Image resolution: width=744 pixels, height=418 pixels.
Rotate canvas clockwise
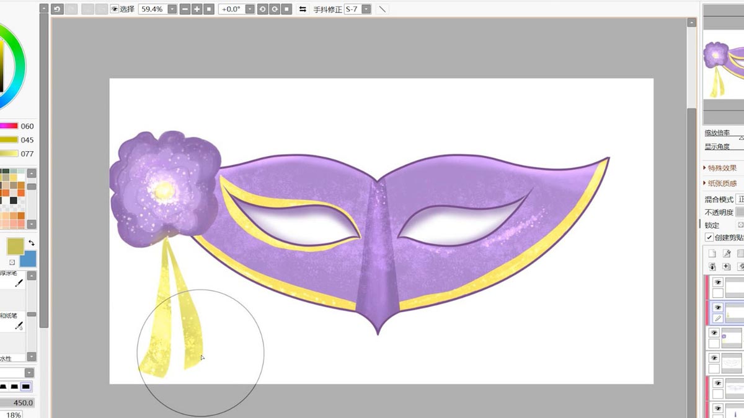274,9
